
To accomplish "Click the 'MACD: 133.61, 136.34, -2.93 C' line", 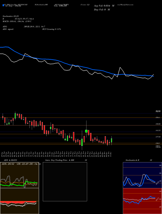I will (17, 21).
